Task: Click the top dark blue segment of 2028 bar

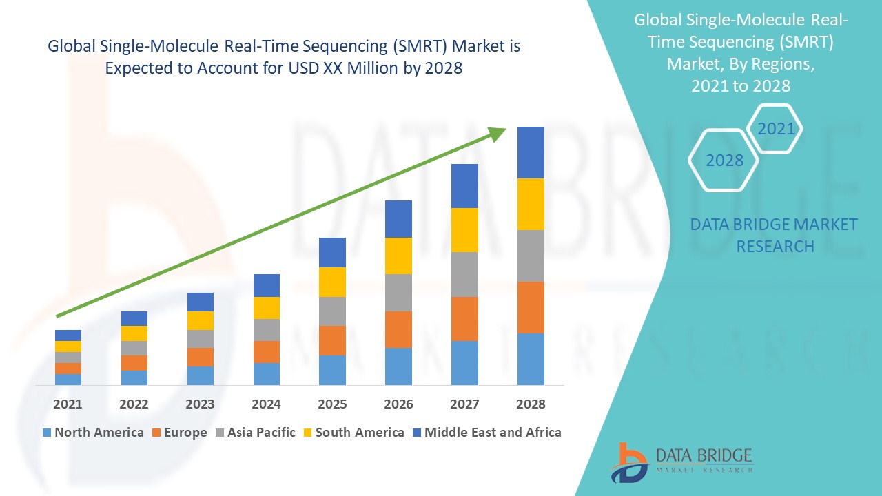Action: click(531, 152)
